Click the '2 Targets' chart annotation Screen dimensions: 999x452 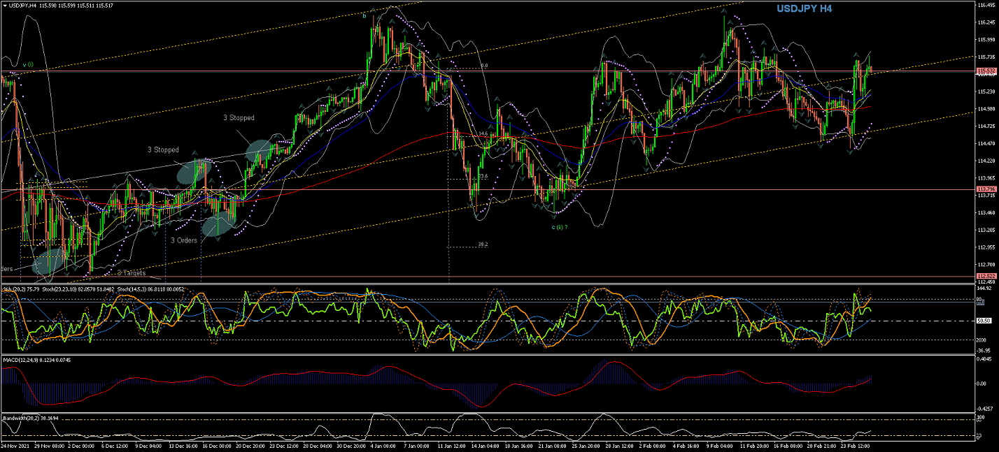click(x=131, y=272)
